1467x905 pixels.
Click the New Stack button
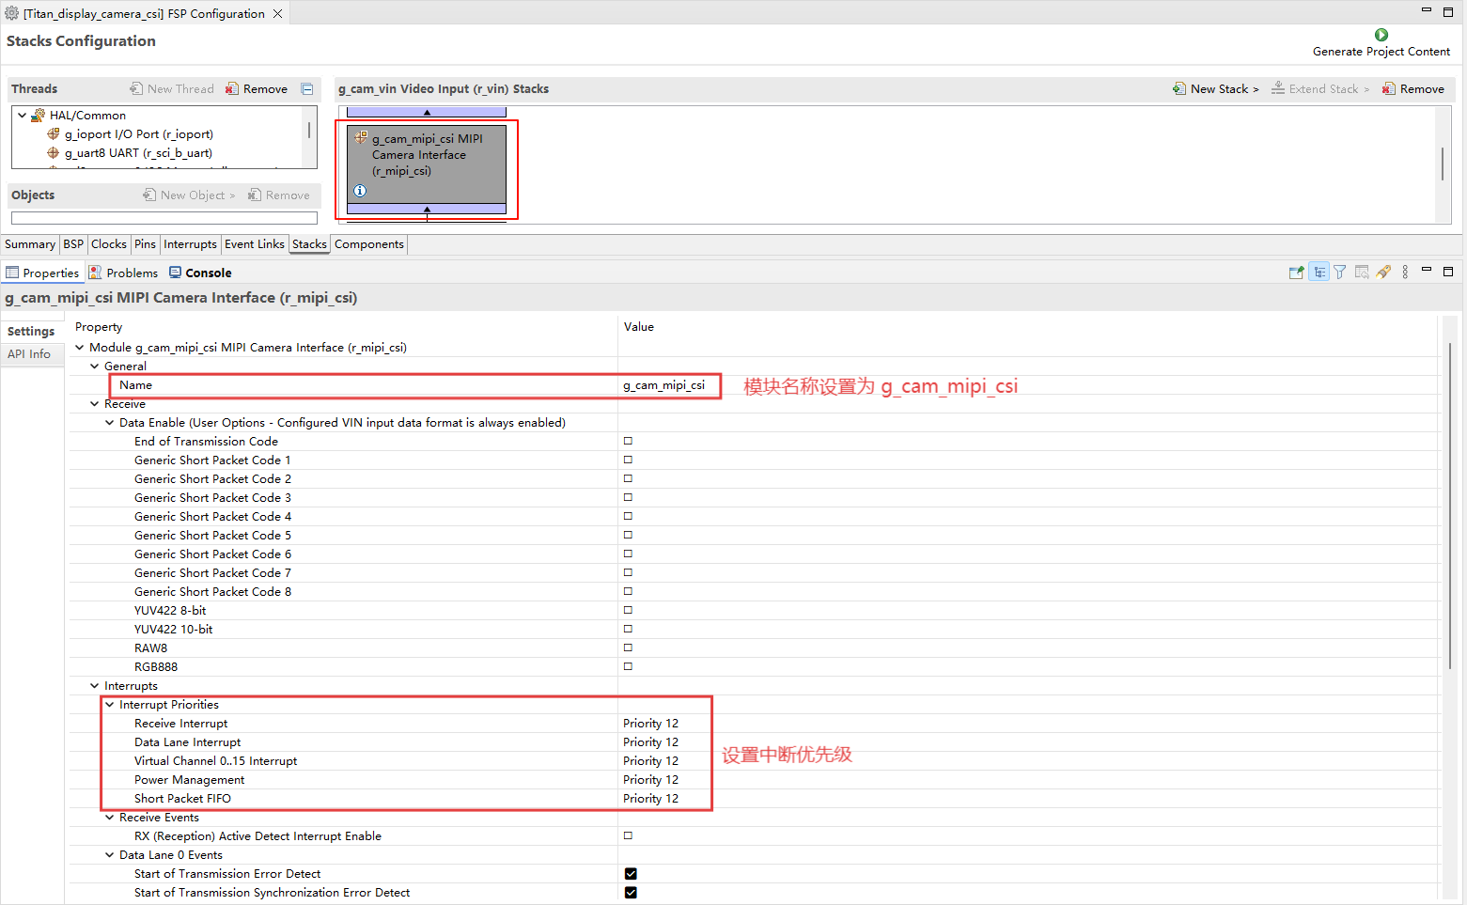tap(1216, 89)
